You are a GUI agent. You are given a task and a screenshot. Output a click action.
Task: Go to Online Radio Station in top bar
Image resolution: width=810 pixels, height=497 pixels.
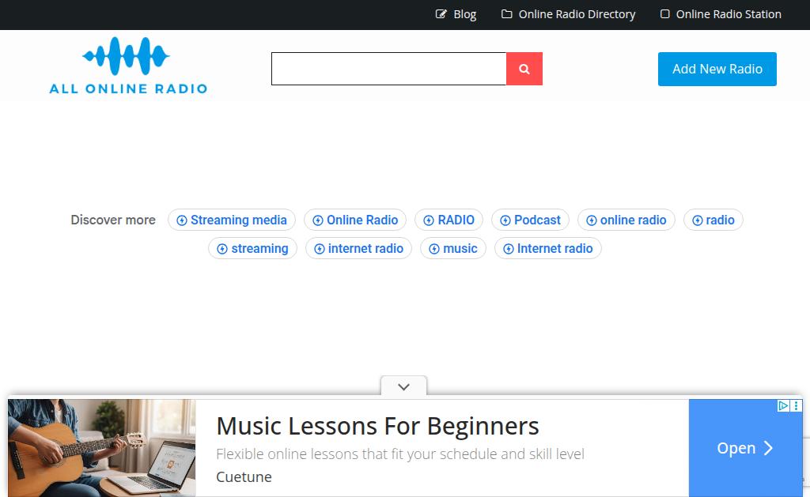coord(729,14)
